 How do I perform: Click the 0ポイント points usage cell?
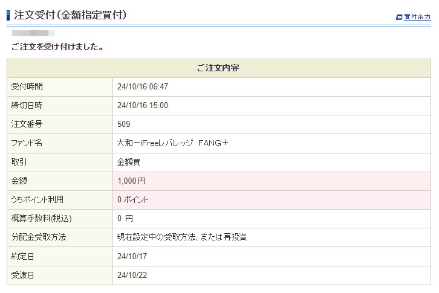click(132, 199)
